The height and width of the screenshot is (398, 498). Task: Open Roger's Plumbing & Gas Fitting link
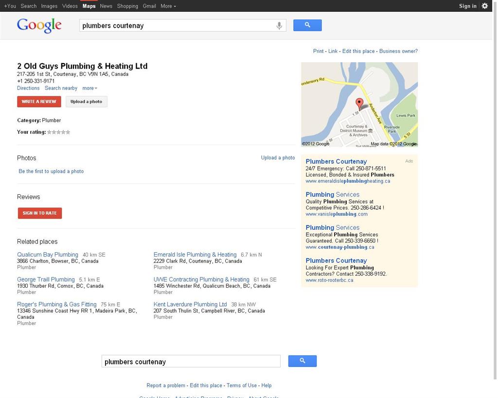tap(57, 304)
